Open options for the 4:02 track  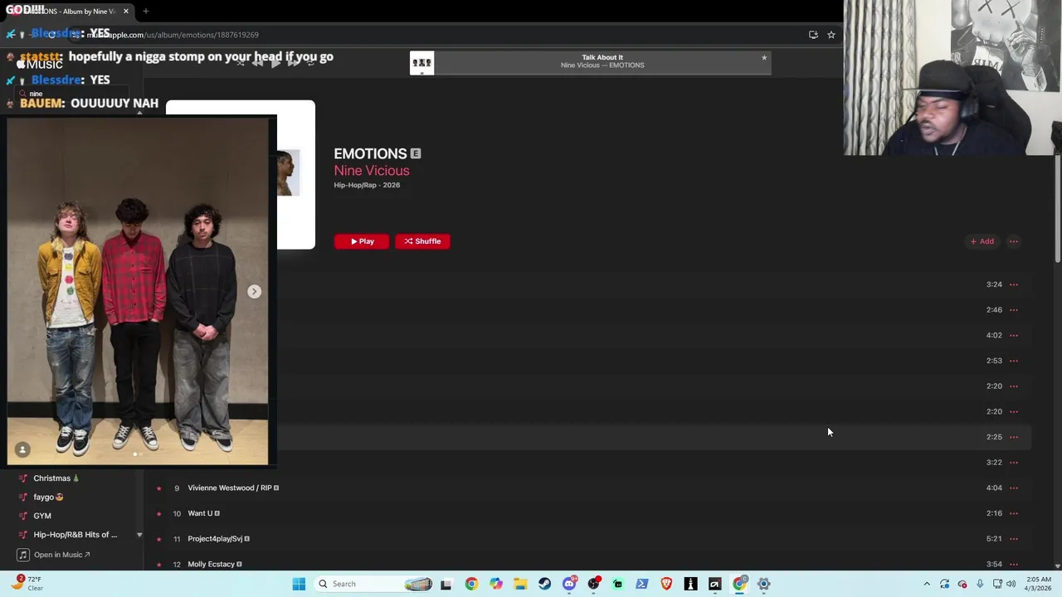pyautogui.click(x=1014, y=336)
